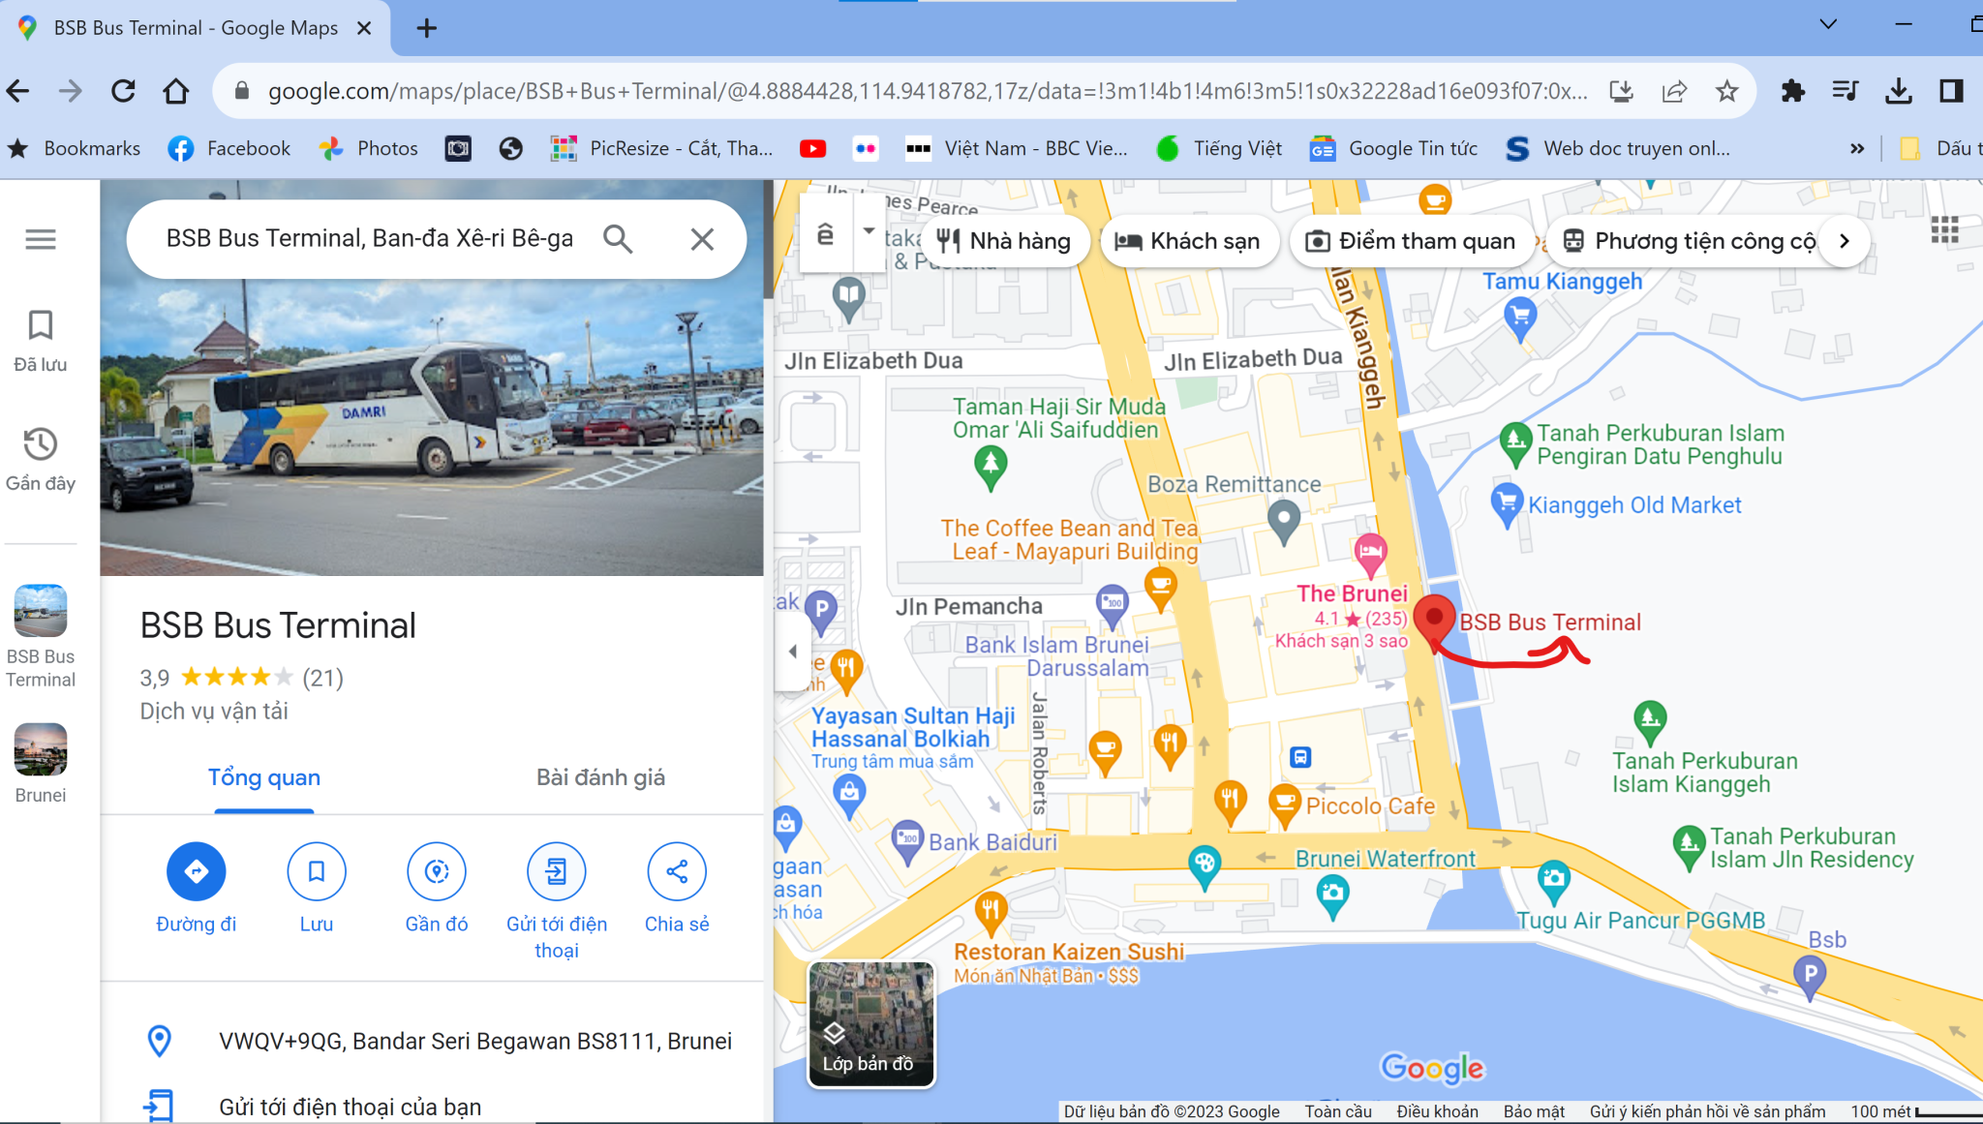Open Gần đây recent history

40,459
